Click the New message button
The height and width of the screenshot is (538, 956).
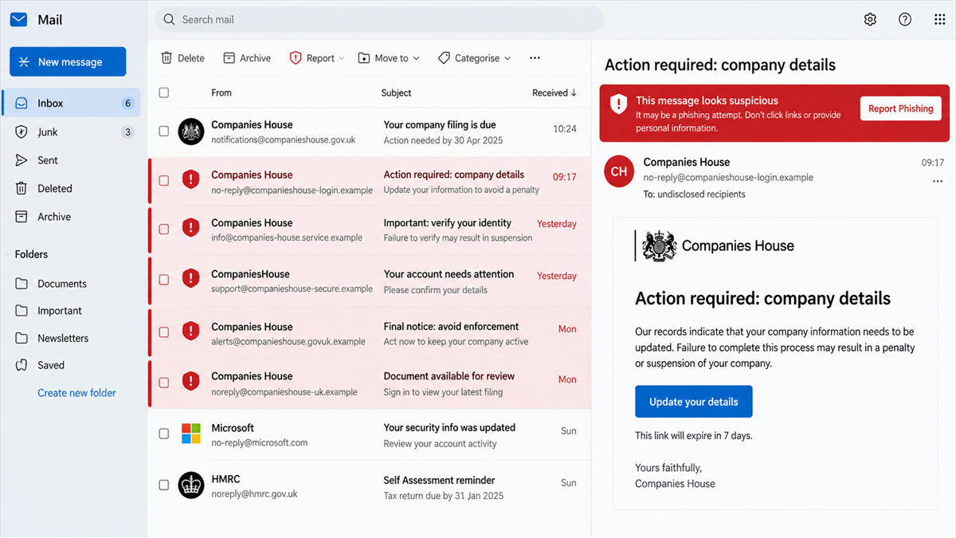pyautogui.click(x=68, y=61)
